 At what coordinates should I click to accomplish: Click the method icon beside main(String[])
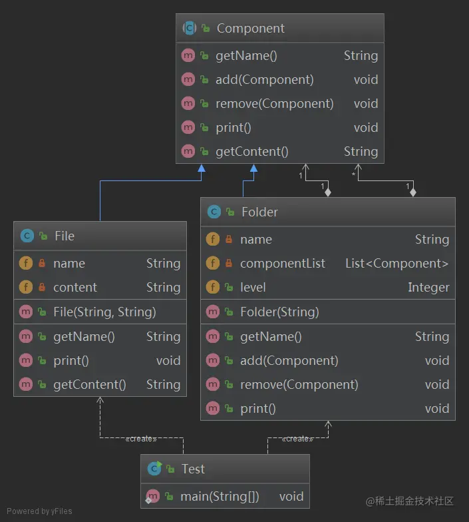tap(153, 497)
